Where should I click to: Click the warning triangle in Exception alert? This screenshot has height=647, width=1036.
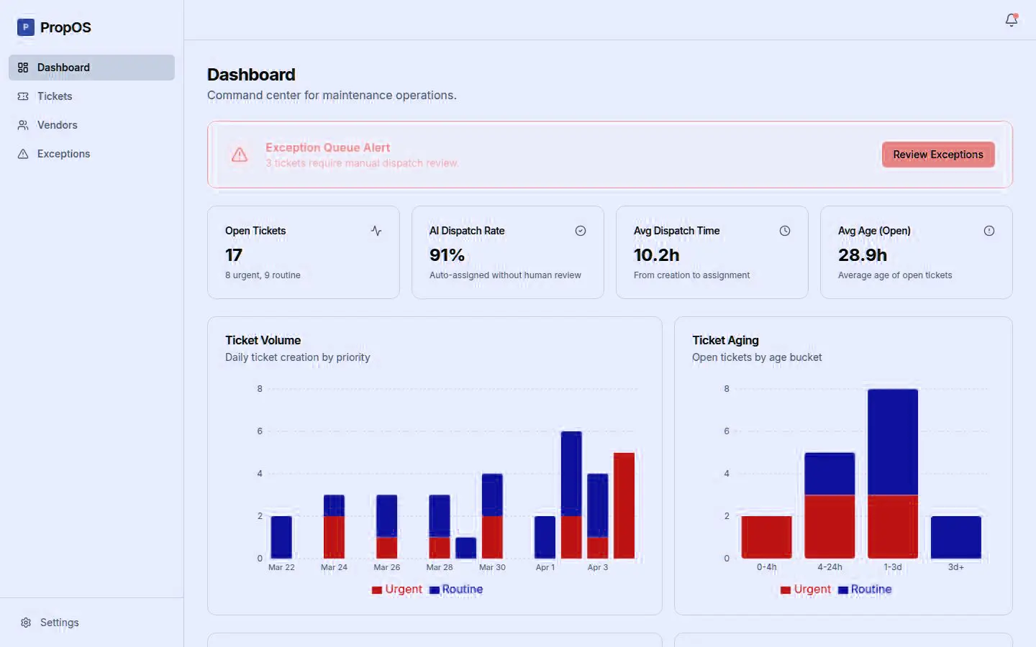pos(240,155)
